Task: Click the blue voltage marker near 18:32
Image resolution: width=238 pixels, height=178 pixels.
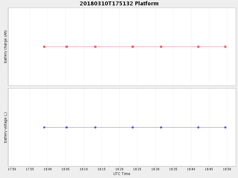Action: pos(161,128)
